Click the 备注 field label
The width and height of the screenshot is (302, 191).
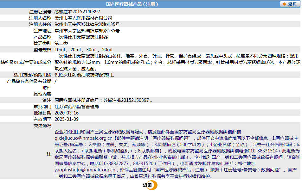tap(47, 100)
